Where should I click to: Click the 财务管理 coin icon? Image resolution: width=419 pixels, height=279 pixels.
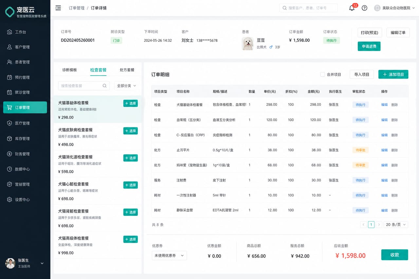pyautogui.click(x=9, y=154)
